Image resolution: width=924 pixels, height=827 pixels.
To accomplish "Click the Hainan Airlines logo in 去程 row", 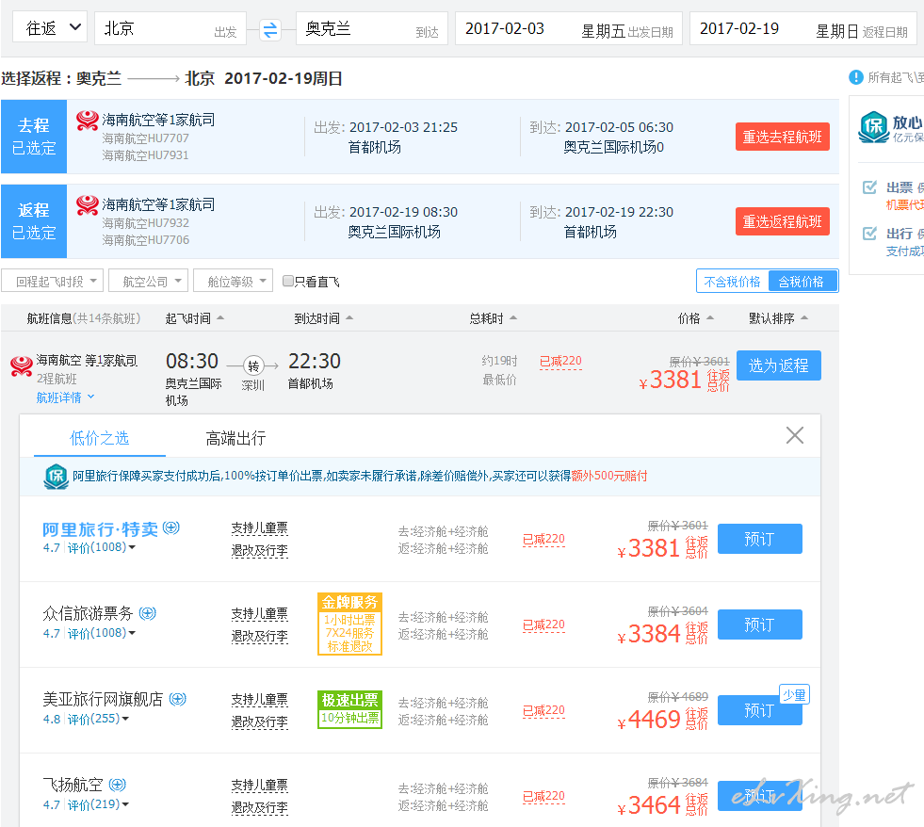I will (88, 121).
